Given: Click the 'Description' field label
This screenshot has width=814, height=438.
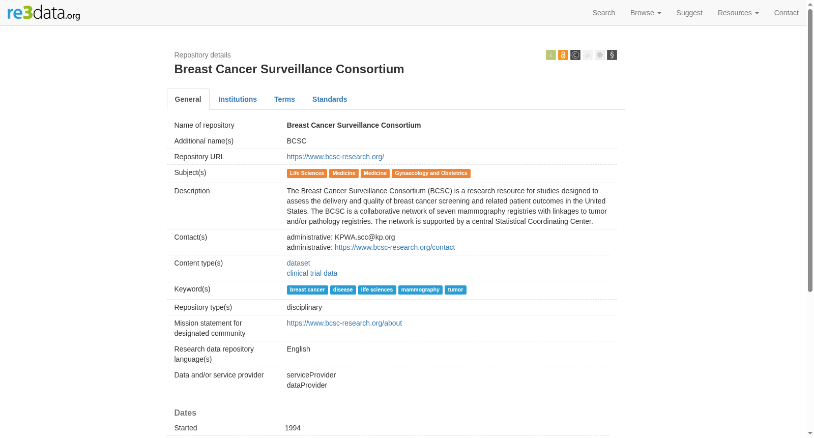Looking at the screenshot, I should pyautogui.click(x=192, y=191).
